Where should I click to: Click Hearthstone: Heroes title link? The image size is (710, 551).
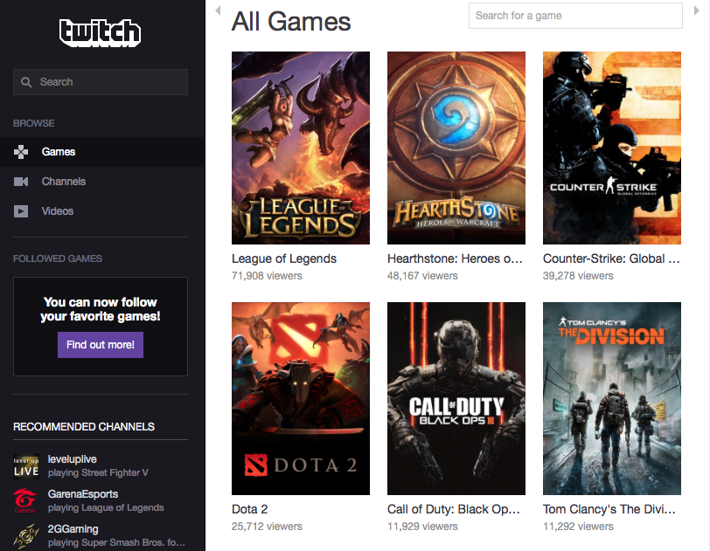[455, 258]
